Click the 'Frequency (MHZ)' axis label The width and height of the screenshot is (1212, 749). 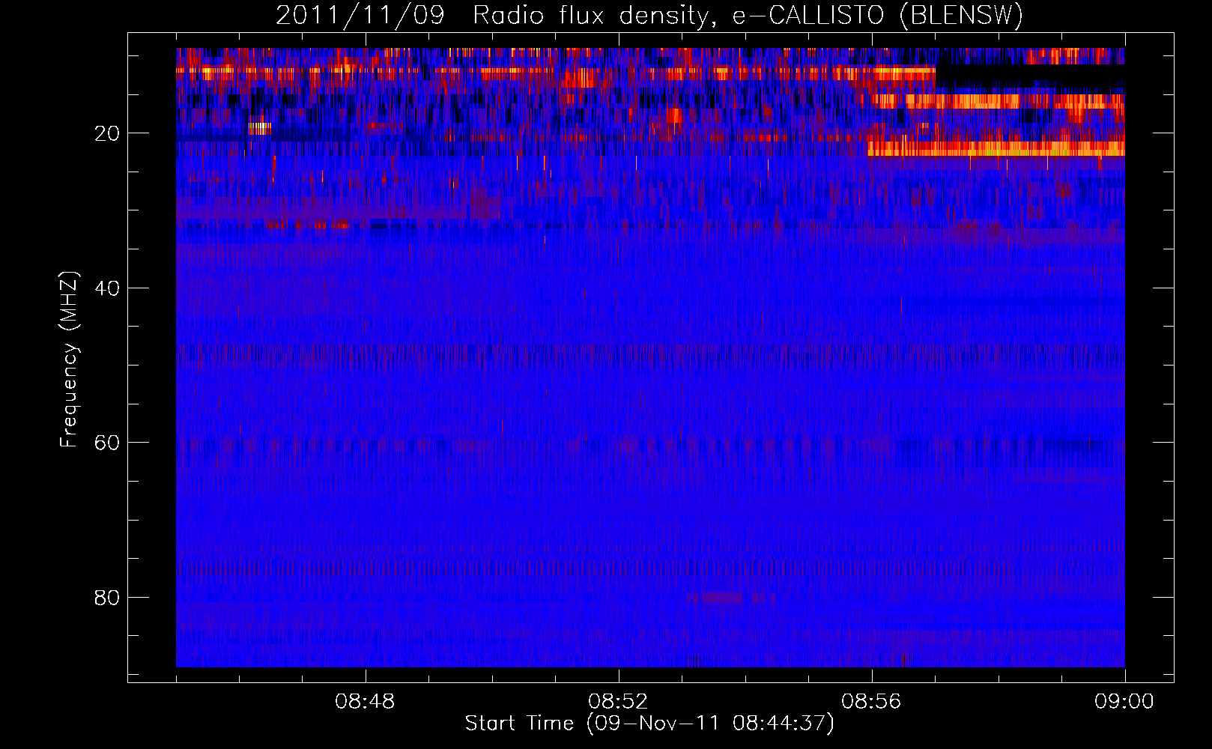pos(69,360)
